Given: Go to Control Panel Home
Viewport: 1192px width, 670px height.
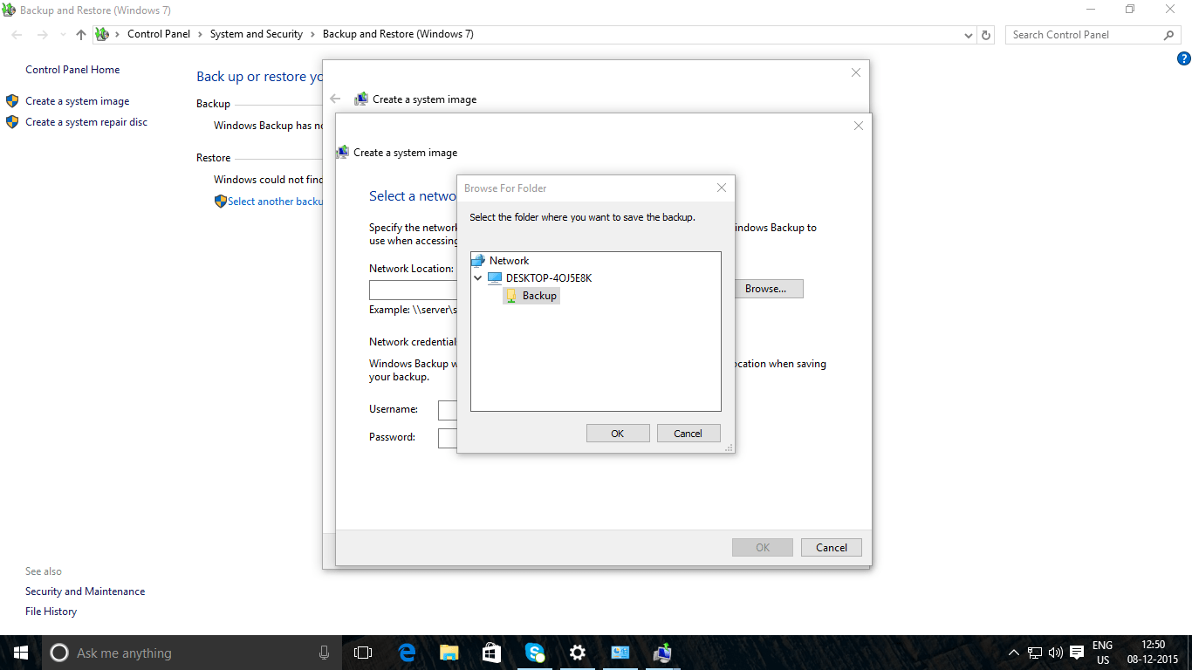Looking at the screenshot, I should click(x=72, y=70).
